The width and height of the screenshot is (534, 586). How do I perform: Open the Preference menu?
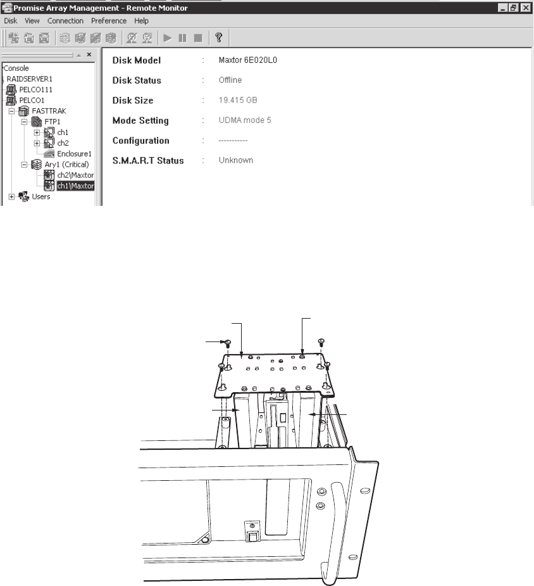point(109,21)
